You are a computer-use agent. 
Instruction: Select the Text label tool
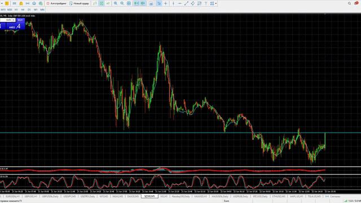pos(206,3)
